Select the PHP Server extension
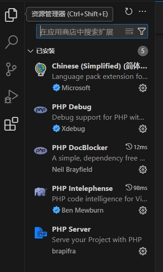The height and width of the screenshot is (272, 163). point(90,240)
